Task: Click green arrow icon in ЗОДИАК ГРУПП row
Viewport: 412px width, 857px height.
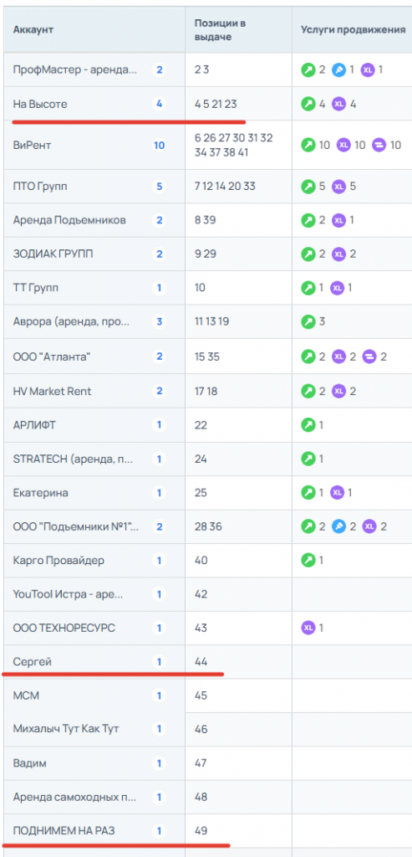Action: (308, 254)
